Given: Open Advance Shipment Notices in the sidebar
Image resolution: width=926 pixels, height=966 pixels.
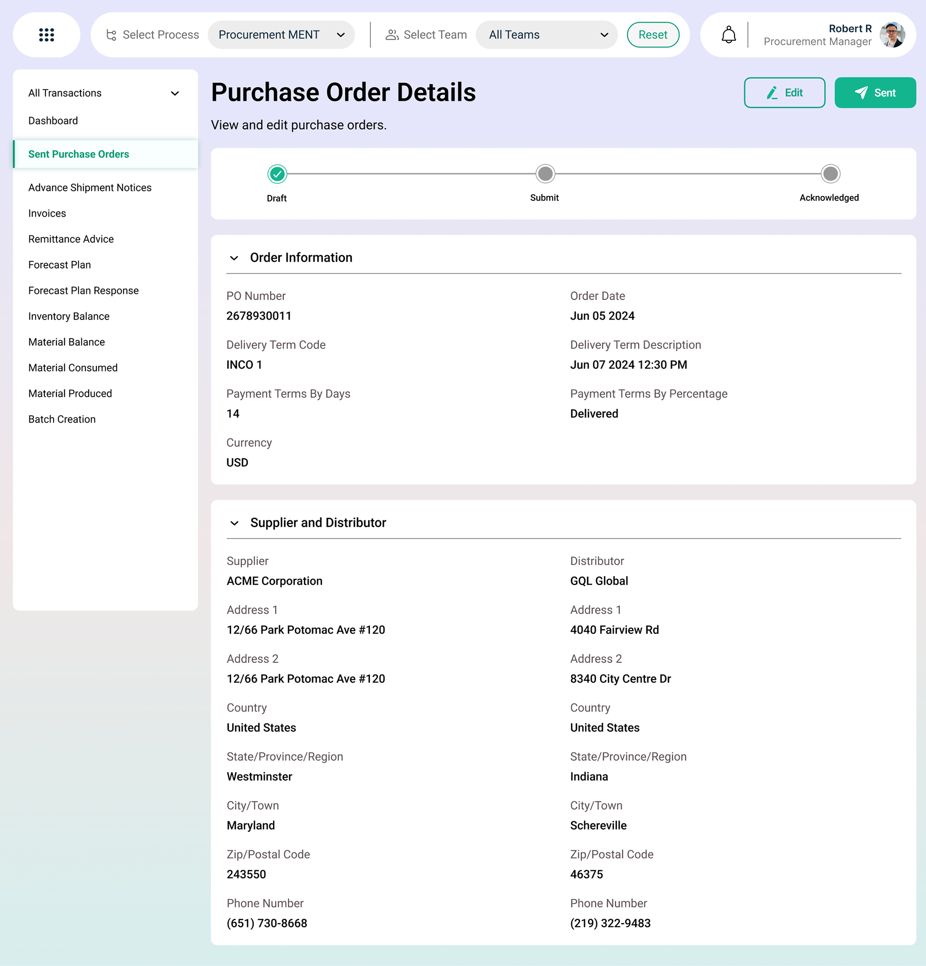Looking at the screenshot, I should point(90,188).
